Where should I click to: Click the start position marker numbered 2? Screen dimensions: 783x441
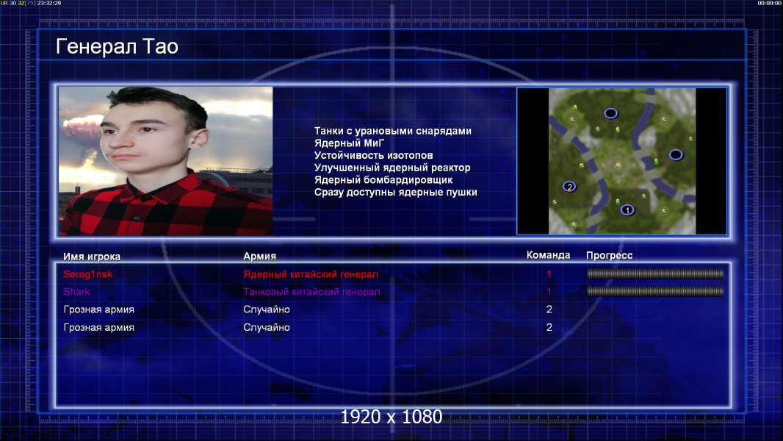[569, 187]
